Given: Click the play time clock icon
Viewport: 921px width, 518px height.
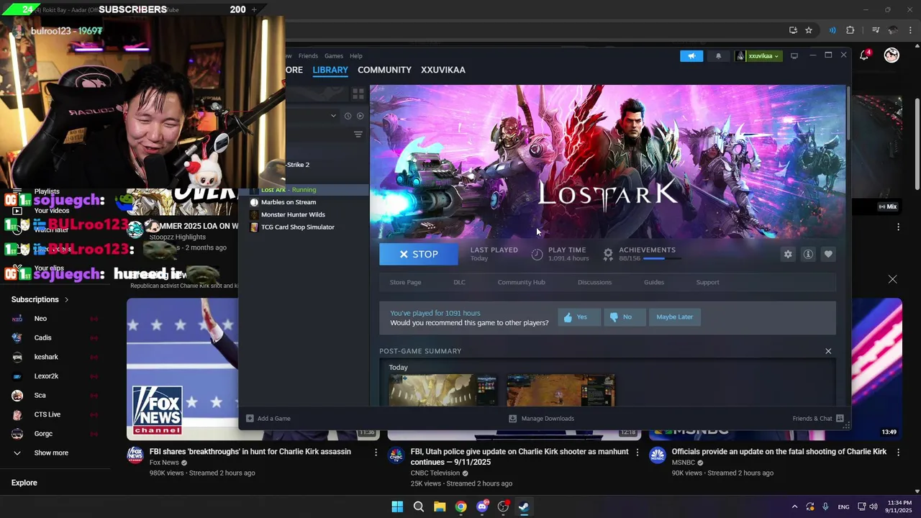Looking at the screenshot, I should click(537, 254).
